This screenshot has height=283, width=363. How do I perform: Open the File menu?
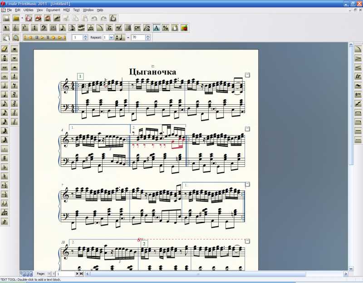tap(9, 10)
